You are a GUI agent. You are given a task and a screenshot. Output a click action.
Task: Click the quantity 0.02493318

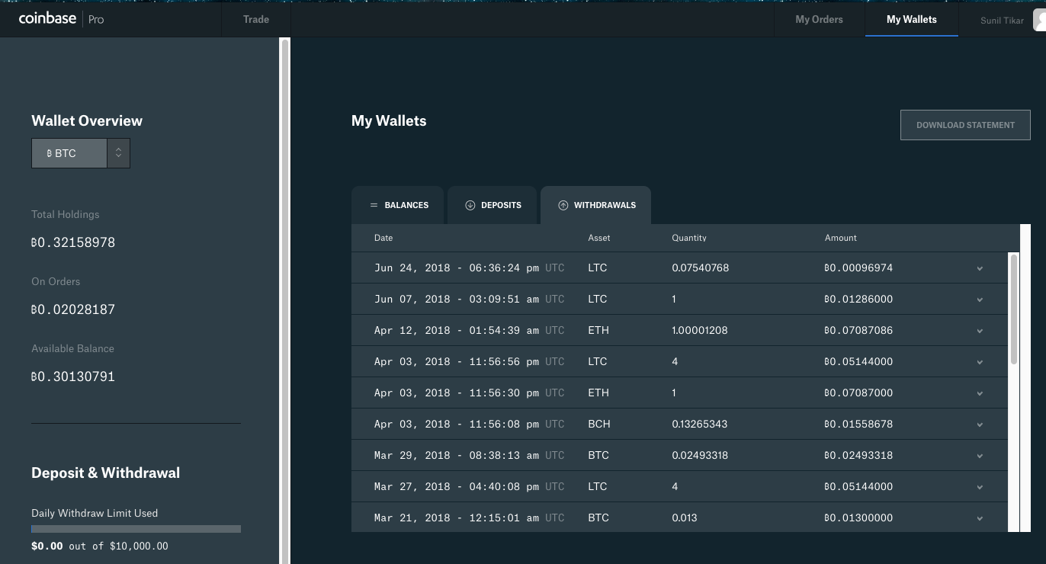pos(700,456)
